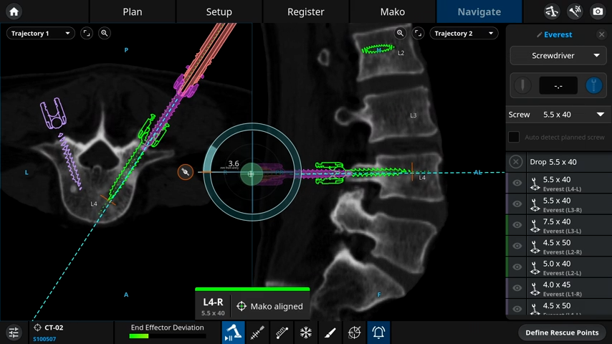Click the Everest panel title text
612x344 pixels.
coord(558,34)
